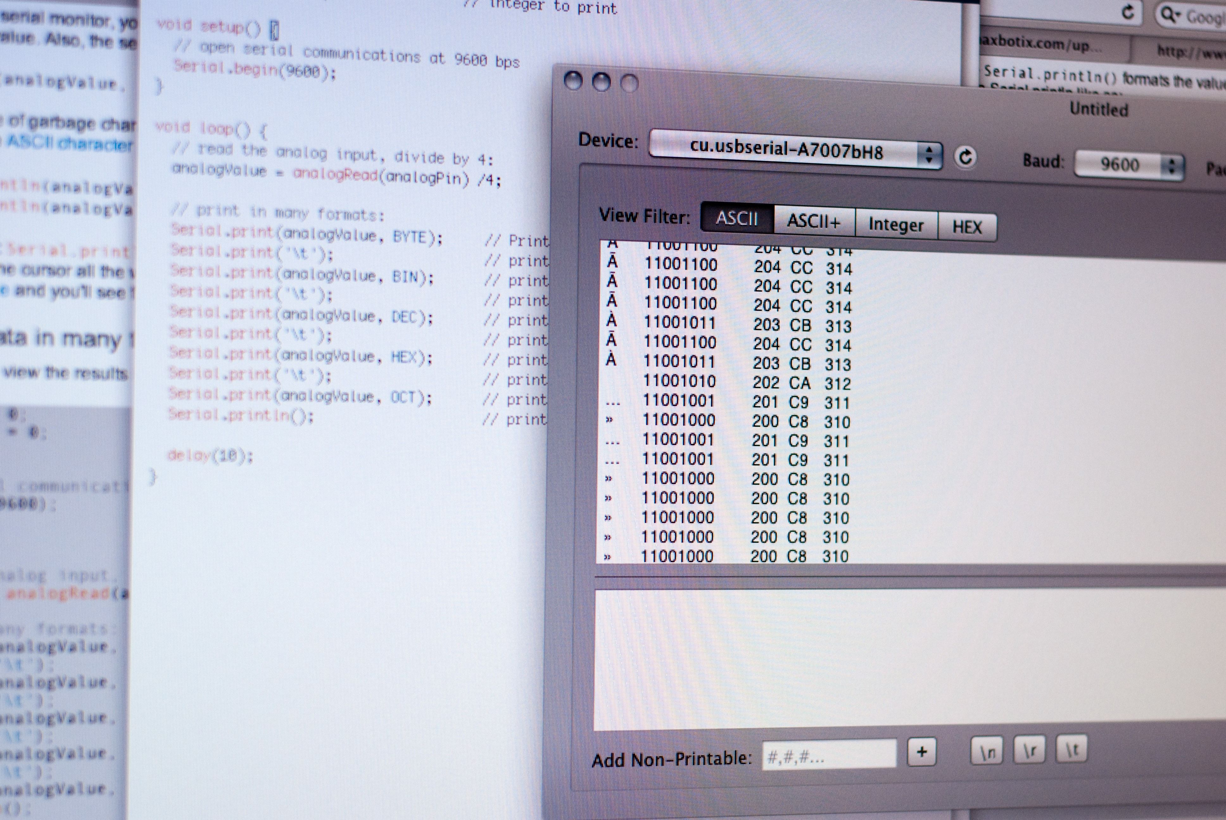
Task: Click analogRead(analogPin) /4; line in editor
Action: (x=337, y=174)
